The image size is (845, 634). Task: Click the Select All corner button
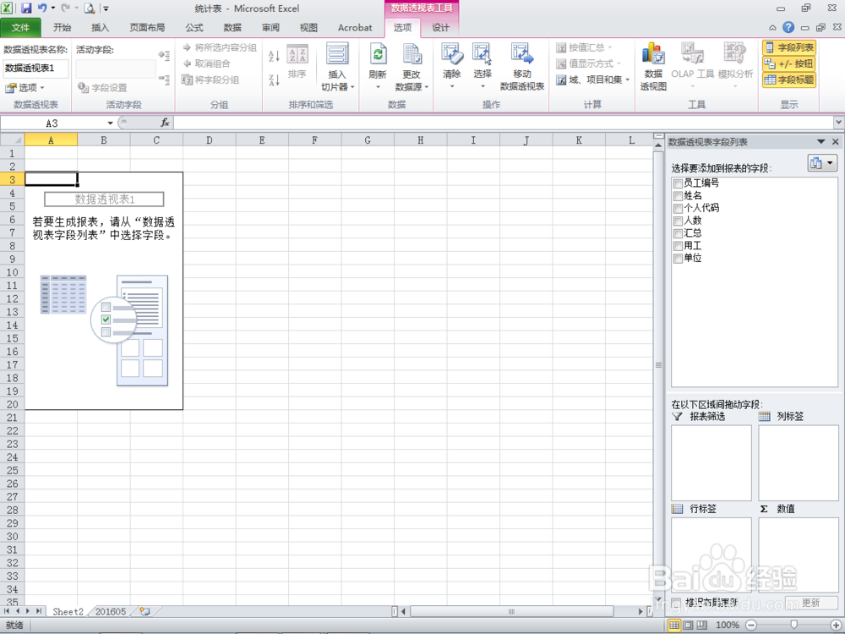click(13, 140)
